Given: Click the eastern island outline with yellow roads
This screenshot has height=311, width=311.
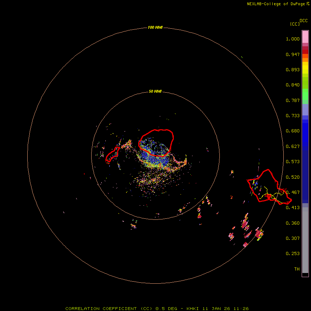Looking at the screenshot, I should 269,187.
